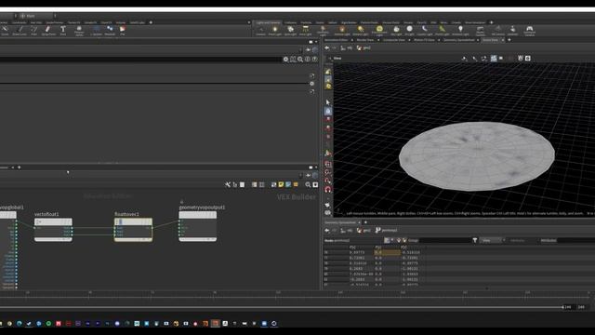The width and height of the screenshot is (595, 335).
Task: Click the parameter pane magnifier icon
Action: [300, 60]
